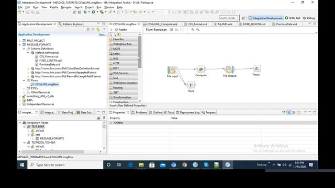Click the green Run toolbar icon
This screenshot has height=188, width=335.
point(93,12)
